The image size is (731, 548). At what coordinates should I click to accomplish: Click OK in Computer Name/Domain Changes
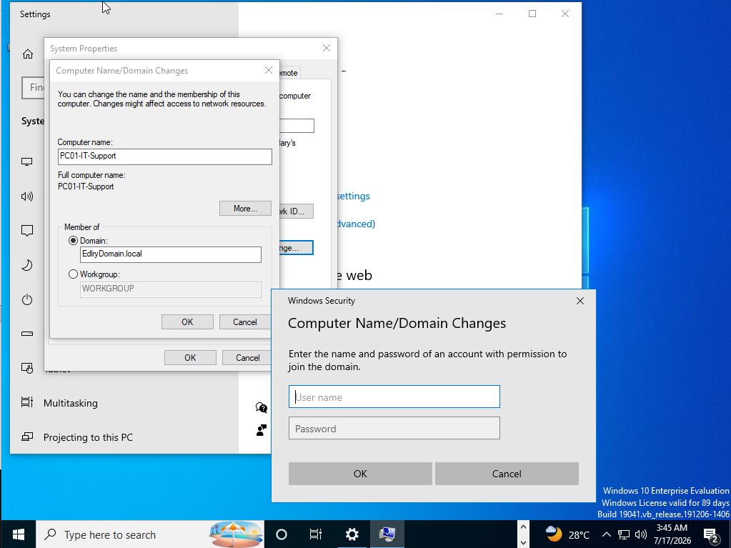[187, 322]
